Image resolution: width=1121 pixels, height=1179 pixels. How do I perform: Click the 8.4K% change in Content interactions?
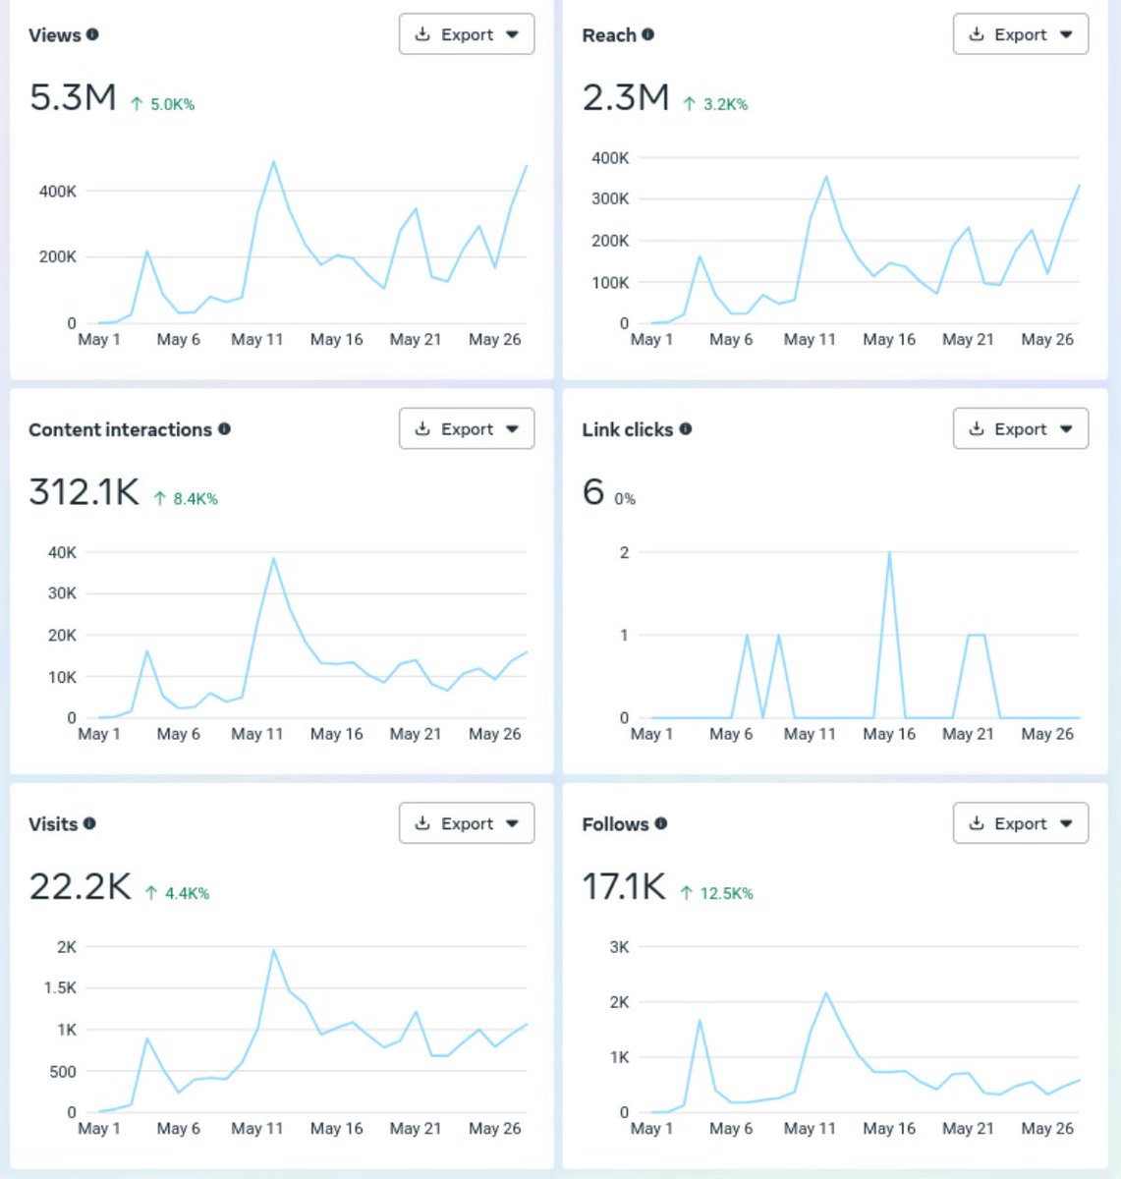click(186, 499)
